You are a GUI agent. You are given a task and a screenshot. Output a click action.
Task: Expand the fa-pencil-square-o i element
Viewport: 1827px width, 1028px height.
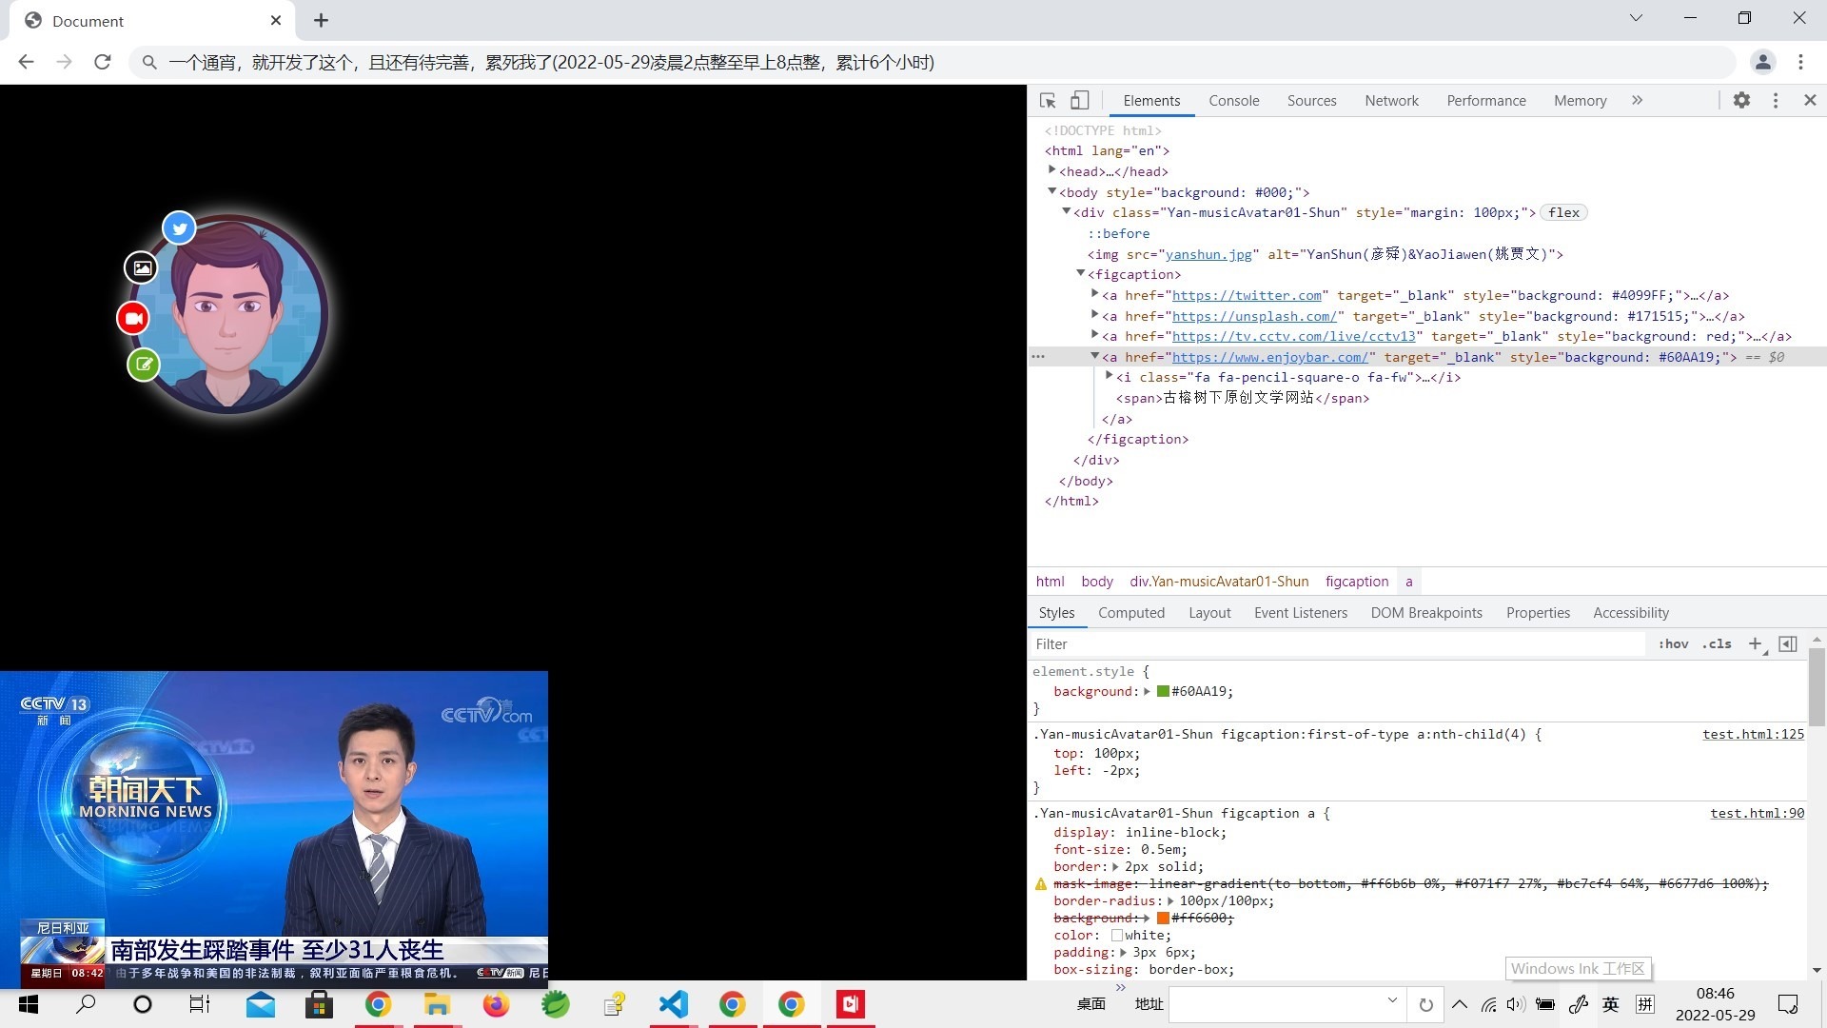click(1109, 376)
